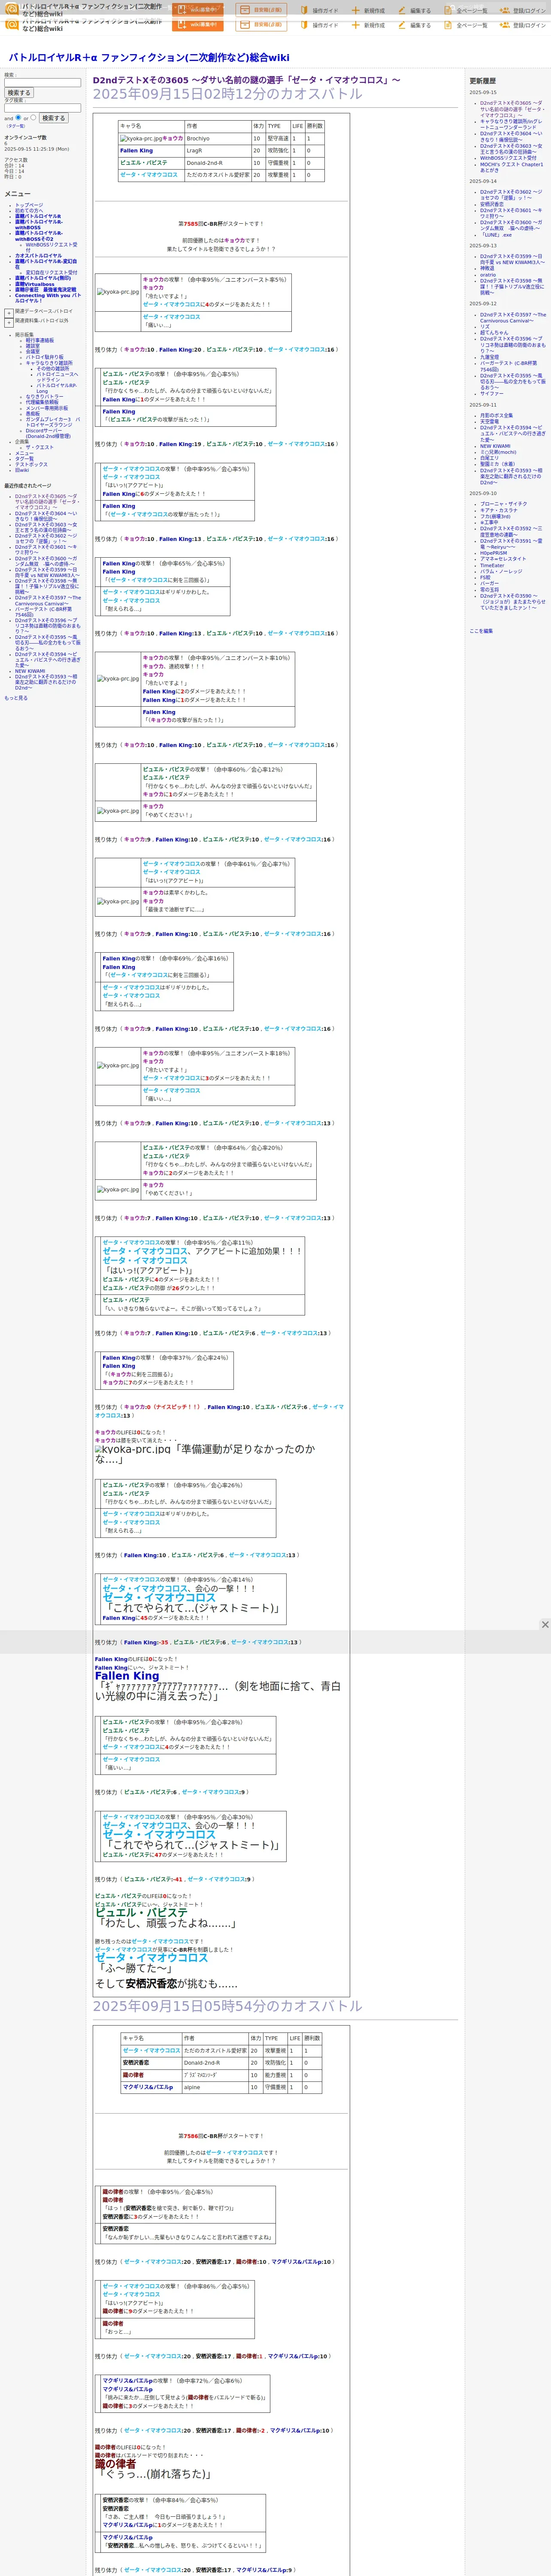Viewport: 551px width, 2576px height.
Task: Open 超てんちゃん link in update history
Action: tap(494, 333)
